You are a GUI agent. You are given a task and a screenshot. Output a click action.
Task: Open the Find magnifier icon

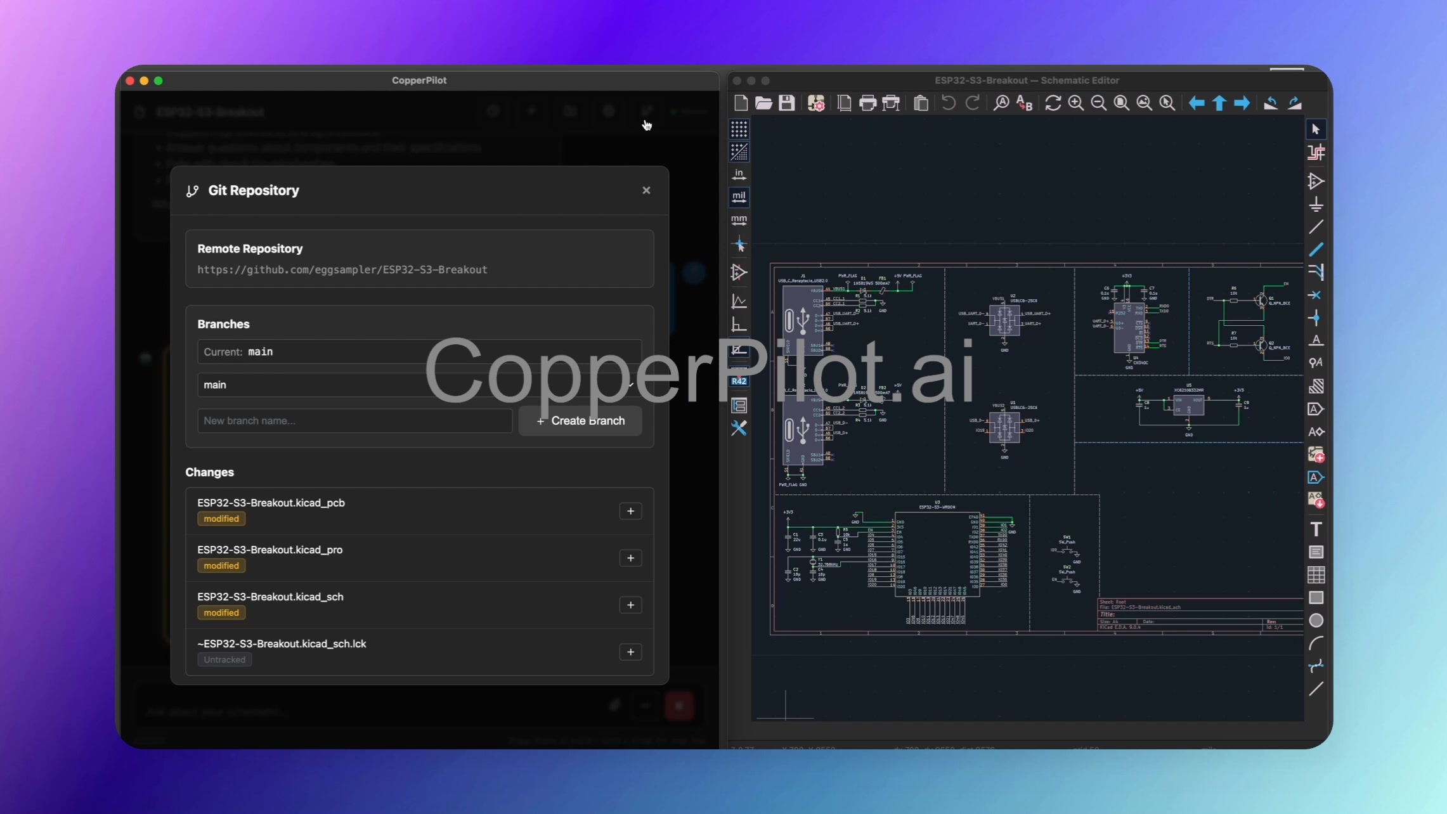click(1001, 103)
